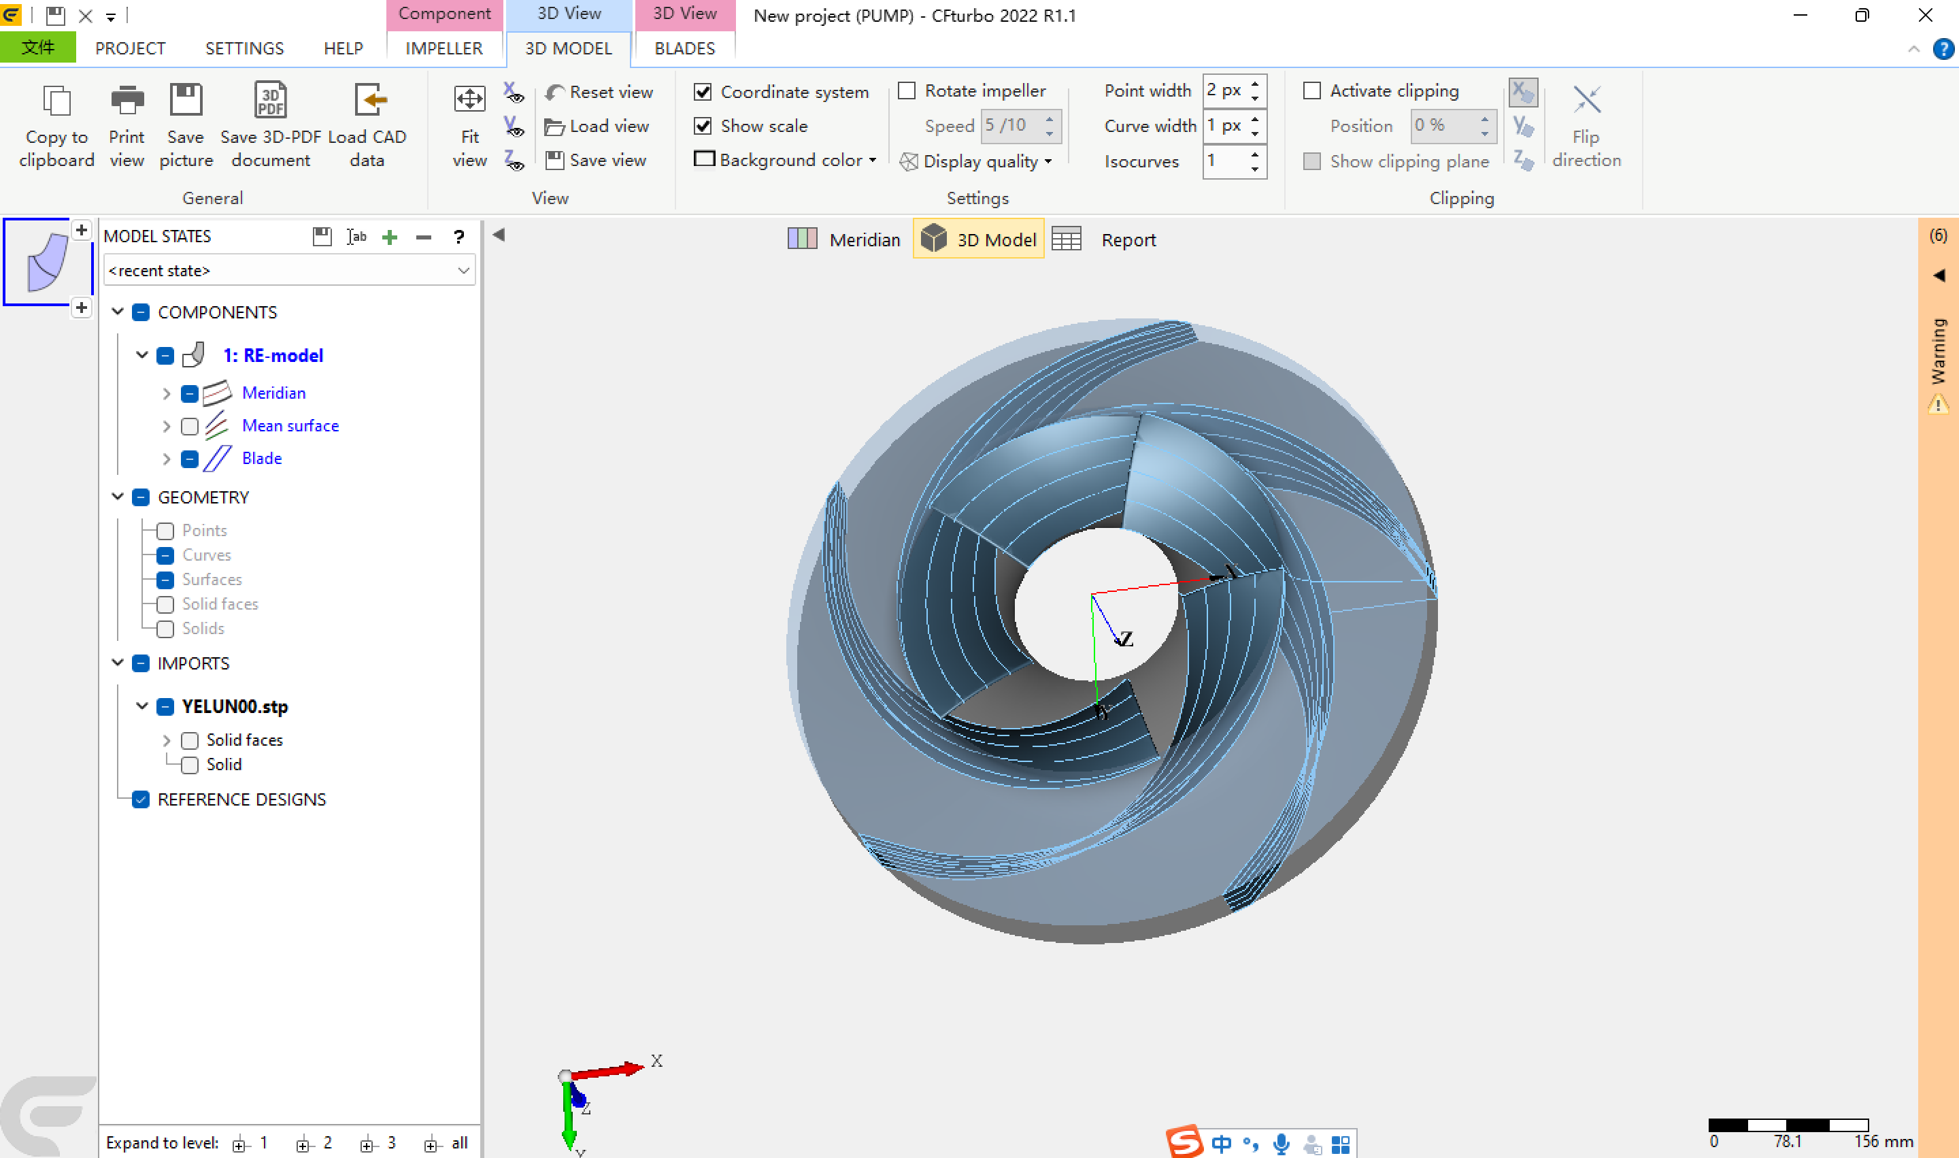This screenshot has width=1959, height=1158.
Task: Click the Flip direction clipping icon
Action: (1586, 101)
